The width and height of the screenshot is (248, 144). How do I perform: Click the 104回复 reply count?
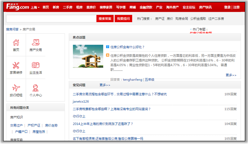point(231,124)
